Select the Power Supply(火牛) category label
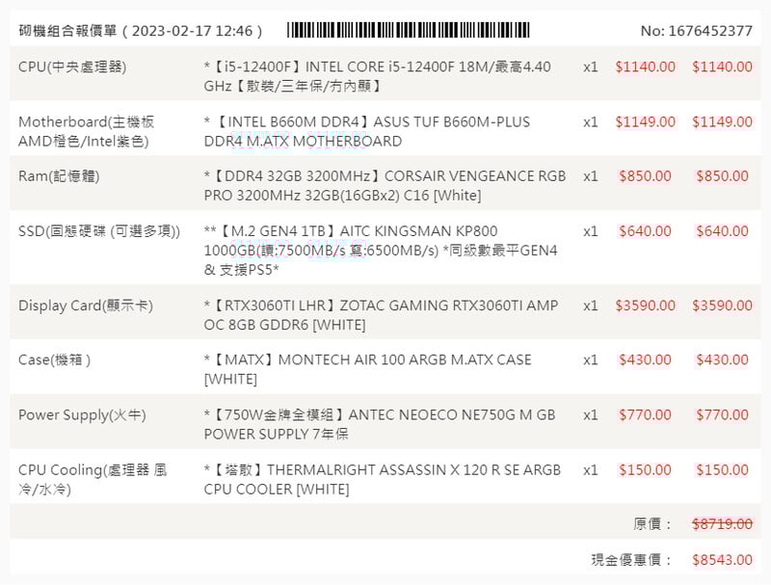The width and height of the screenshot is (771, 585). pos(82,415)
